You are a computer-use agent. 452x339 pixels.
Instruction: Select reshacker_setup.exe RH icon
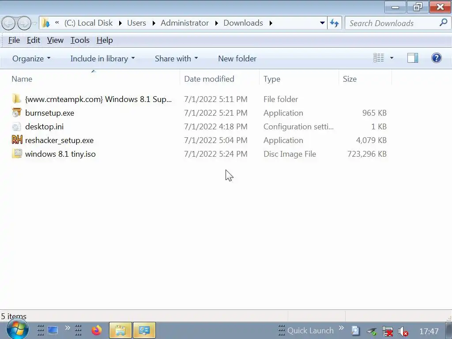click(x=17, y=140)
